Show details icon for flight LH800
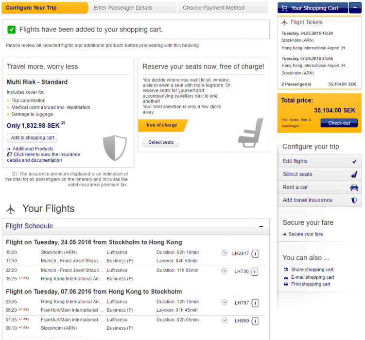 pyautogui.click(x=255, y=321)
